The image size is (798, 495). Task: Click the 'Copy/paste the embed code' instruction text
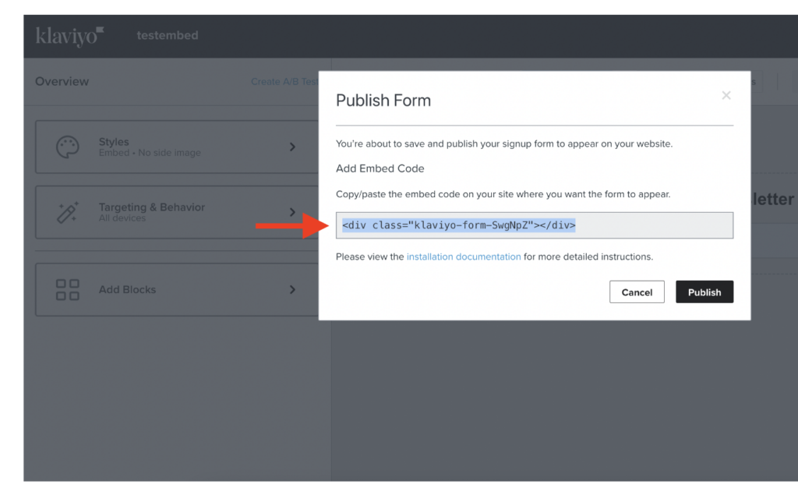503,194
